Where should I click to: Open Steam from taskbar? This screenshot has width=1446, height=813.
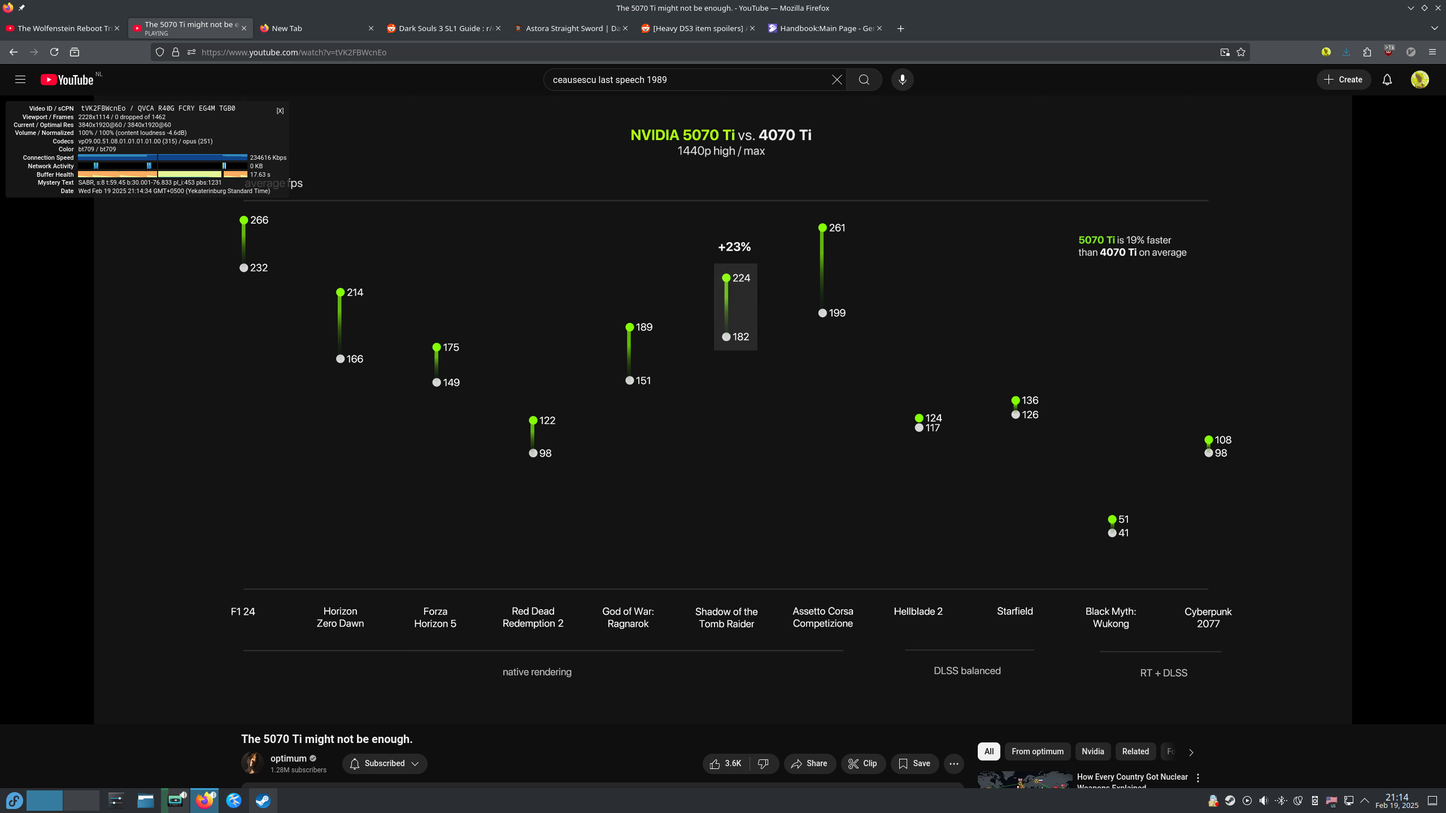263,801
